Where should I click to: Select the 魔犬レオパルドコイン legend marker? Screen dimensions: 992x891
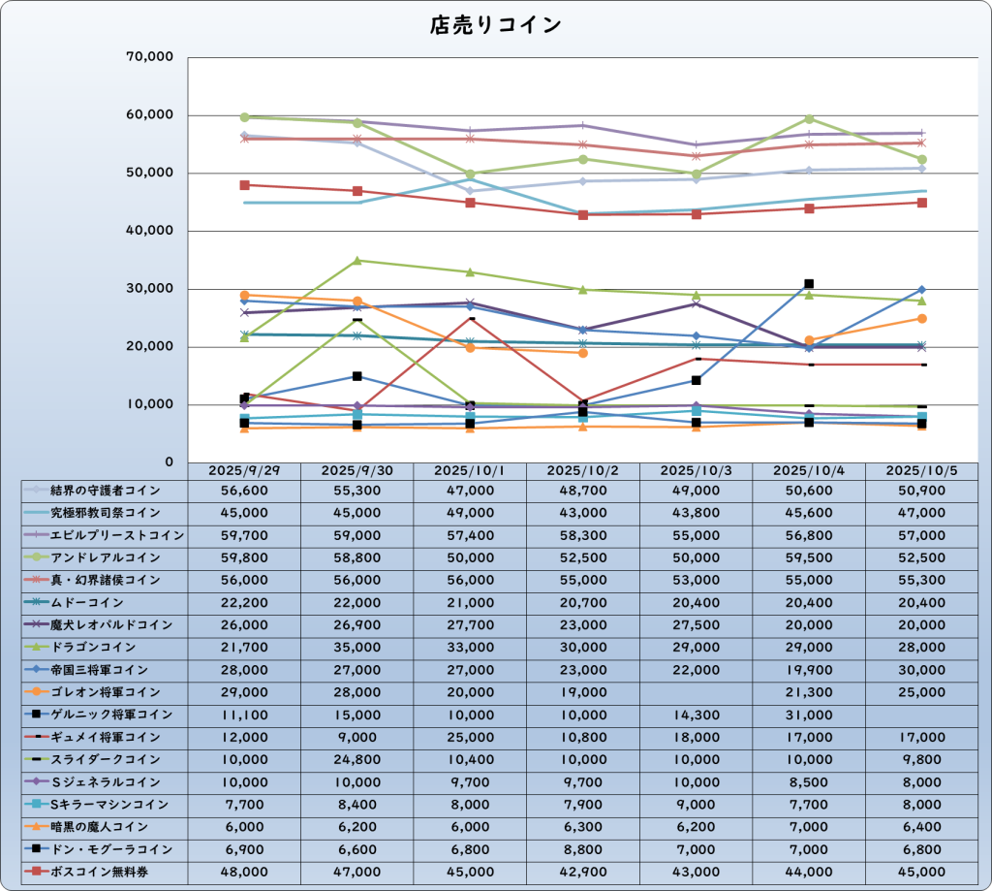tap(36, 624)
